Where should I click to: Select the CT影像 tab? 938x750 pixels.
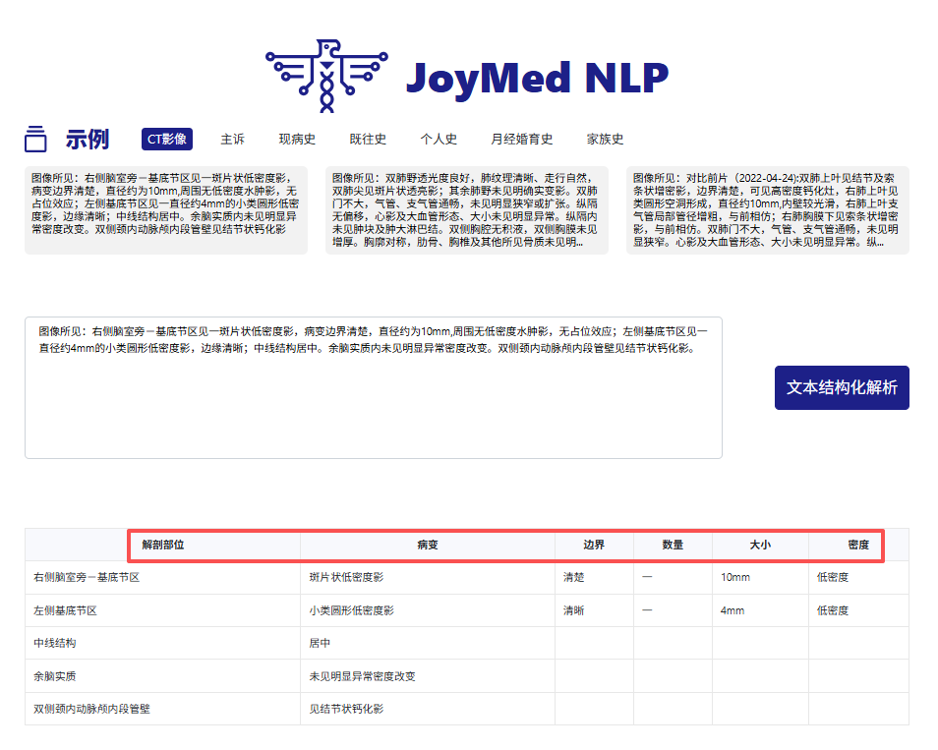coord(167,139)
